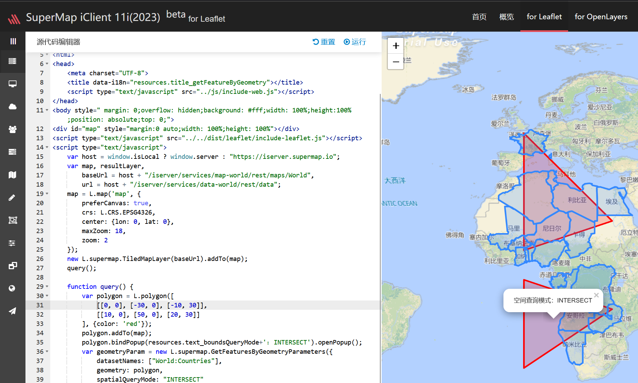
Task: Fold geometryParam block at line 36
Action: tap(47, 352)
